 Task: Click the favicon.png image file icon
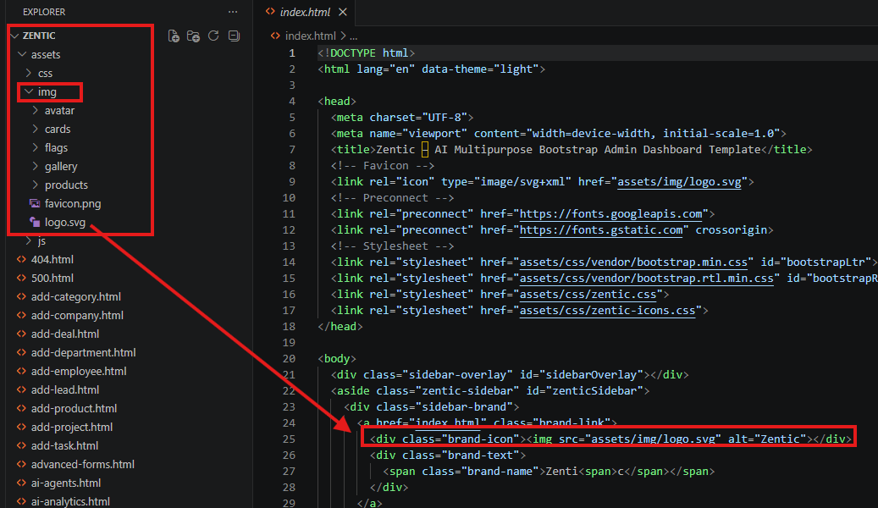[x=35, y=203]
